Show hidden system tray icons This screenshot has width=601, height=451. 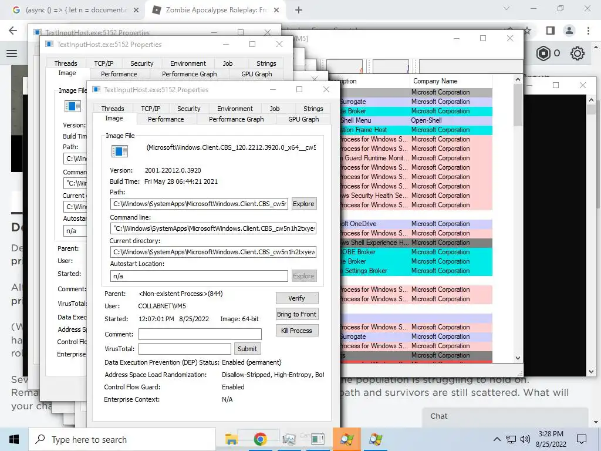click(497, 439)
